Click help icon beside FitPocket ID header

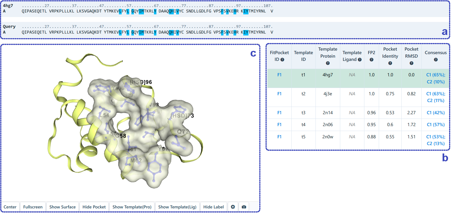(282, 60)
